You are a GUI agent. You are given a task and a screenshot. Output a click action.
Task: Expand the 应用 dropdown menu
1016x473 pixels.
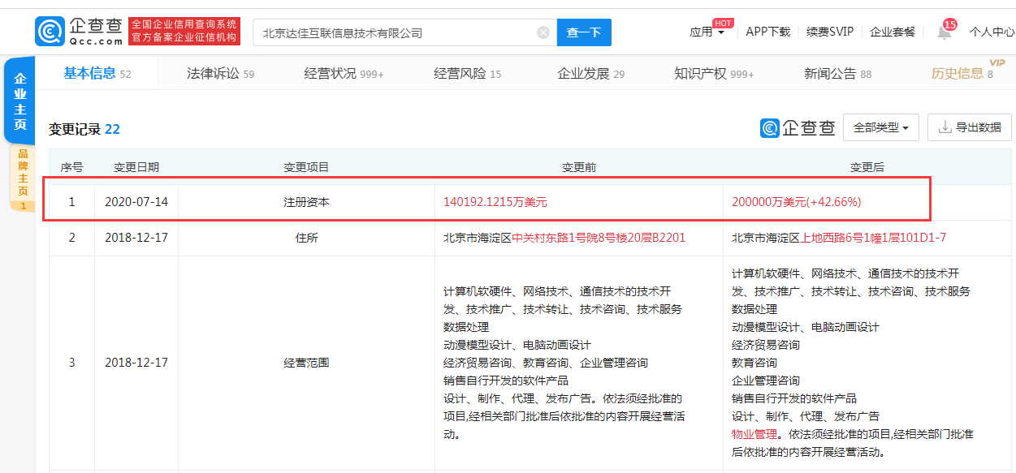click(707, 32)
